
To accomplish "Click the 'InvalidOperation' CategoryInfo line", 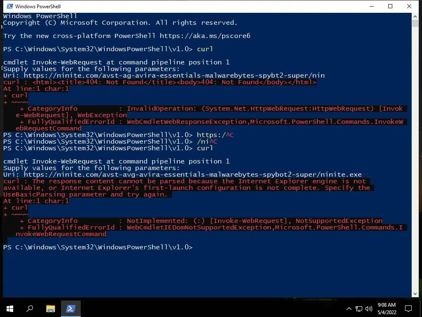I will pyautogui.click(x=211, y=109).
